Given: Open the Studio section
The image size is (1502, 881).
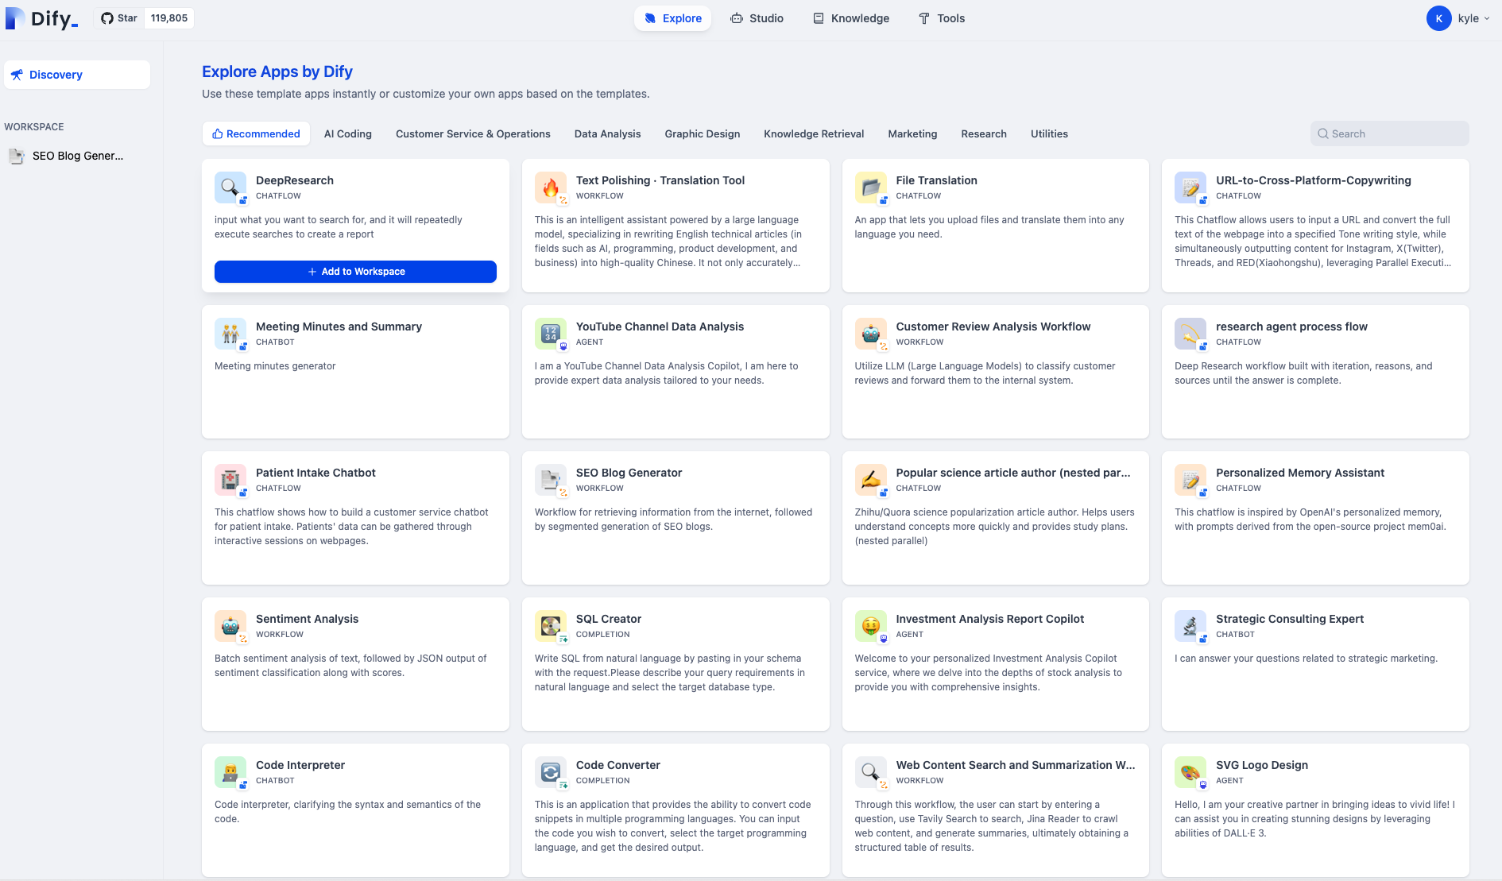Looking at the screenshot, I should [x=757, y=17].
